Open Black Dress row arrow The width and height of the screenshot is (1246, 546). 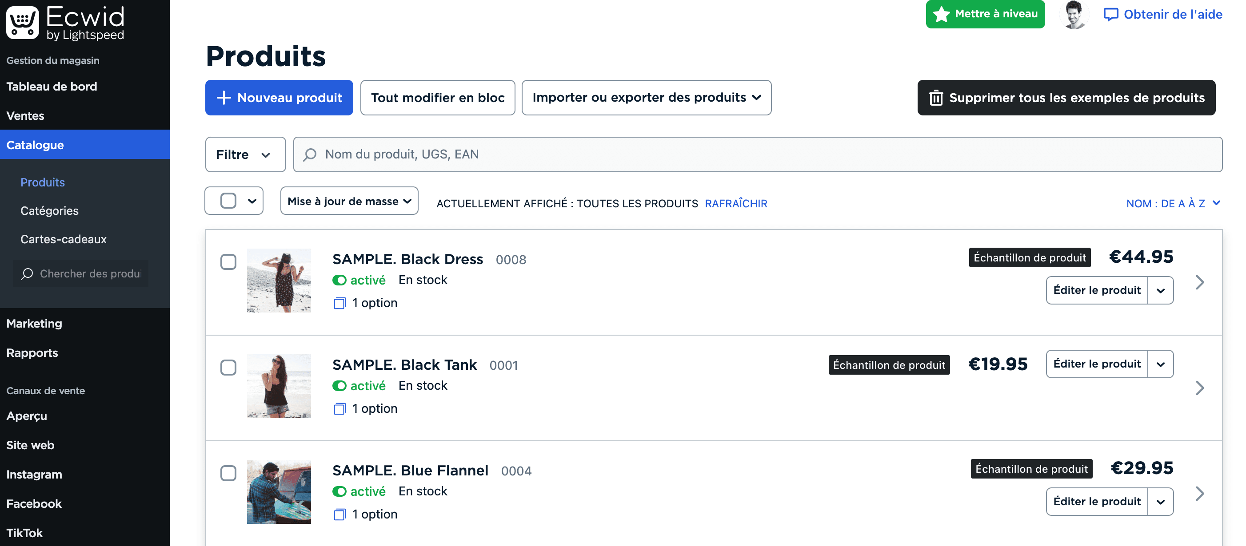click(x=1200, y=282)
